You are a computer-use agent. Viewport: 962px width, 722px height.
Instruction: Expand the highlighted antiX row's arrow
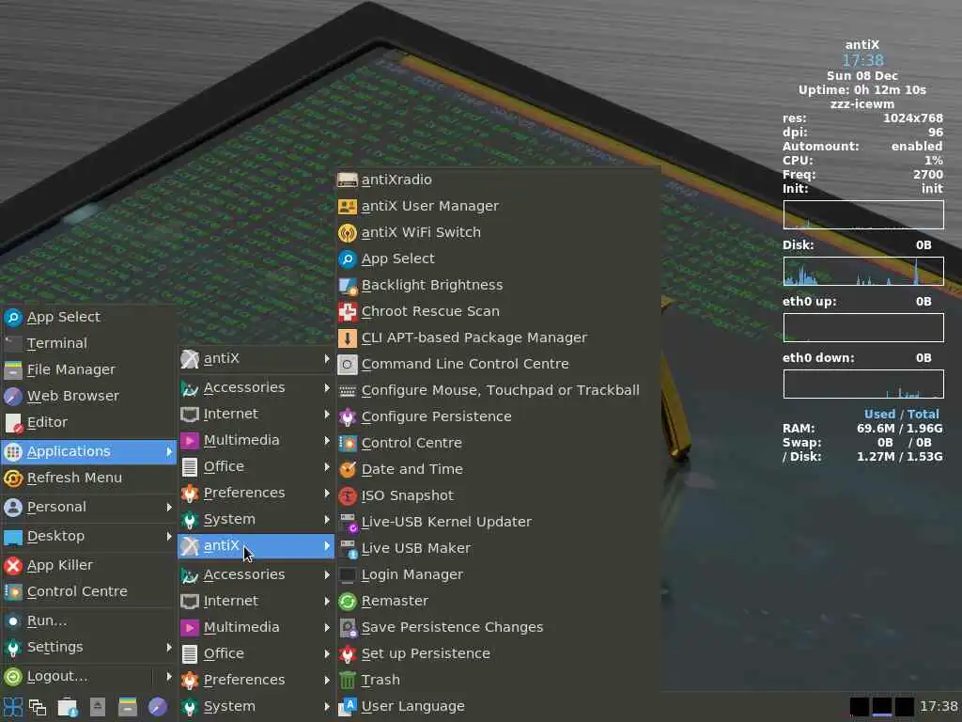[327, 546]
